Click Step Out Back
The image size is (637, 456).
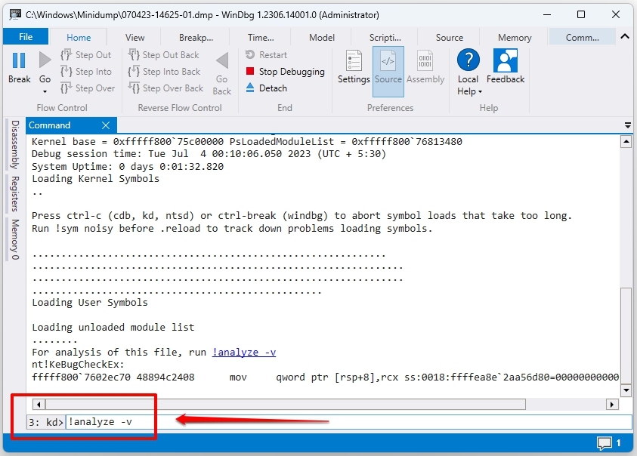coord(163,55)
